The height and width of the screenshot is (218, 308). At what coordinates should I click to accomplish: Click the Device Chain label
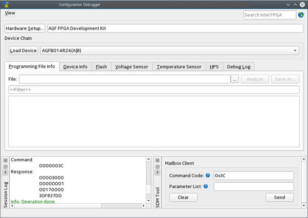18,38
